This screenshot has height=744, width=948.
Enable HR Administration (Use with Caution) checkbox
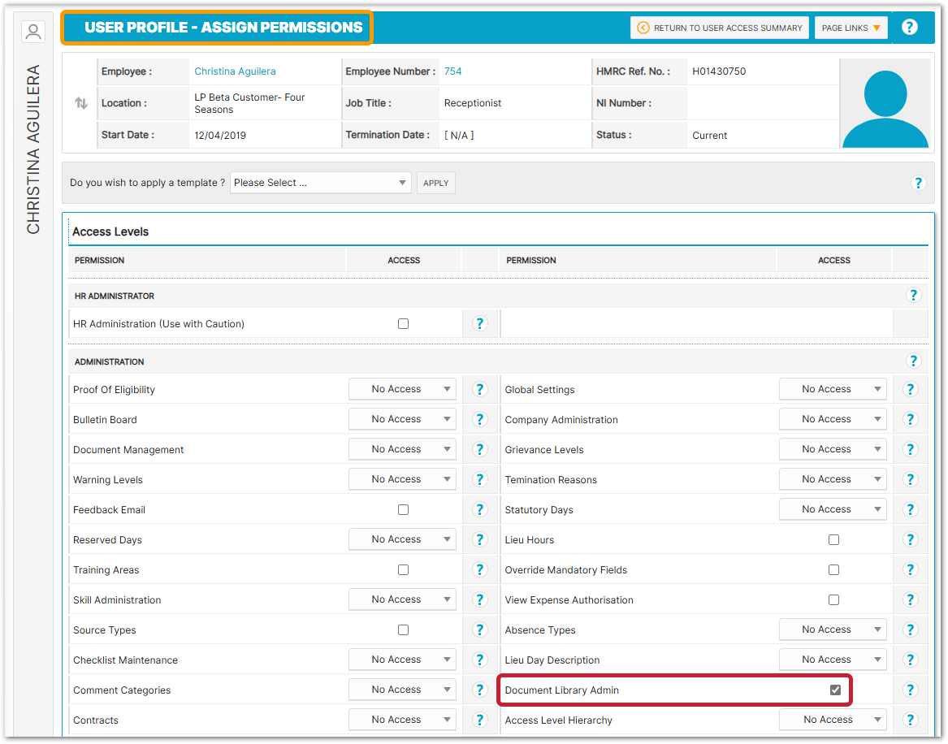tap(403, 323)
